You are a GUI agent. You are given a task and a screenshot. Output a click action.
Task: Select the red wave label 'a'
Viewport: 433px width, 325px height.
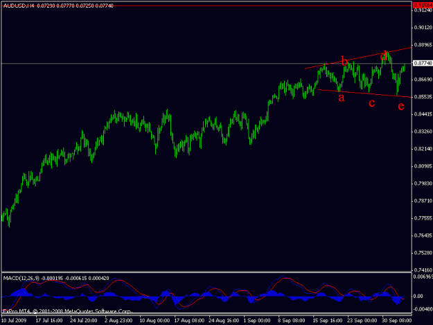click(x=342, y=98)
